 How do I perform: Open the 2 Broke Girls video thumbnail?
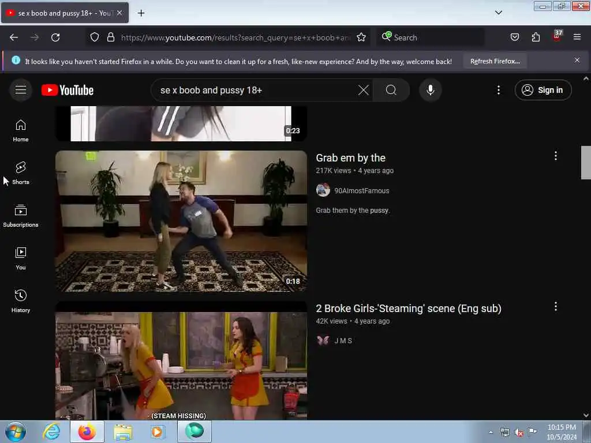181,361
